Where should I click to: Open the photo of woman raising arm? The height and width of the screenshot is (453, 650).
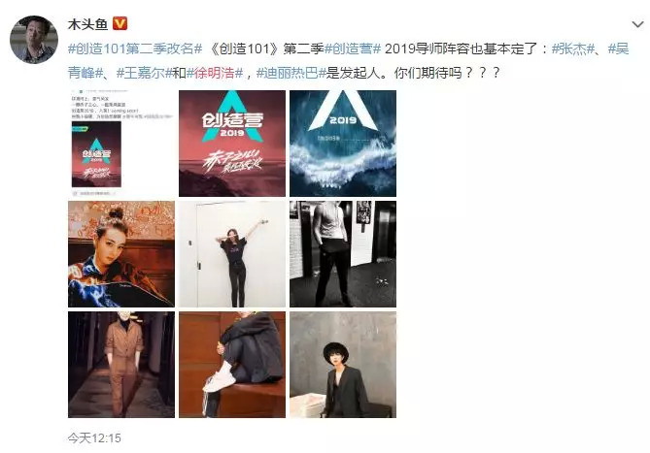(x=232, y=254)
